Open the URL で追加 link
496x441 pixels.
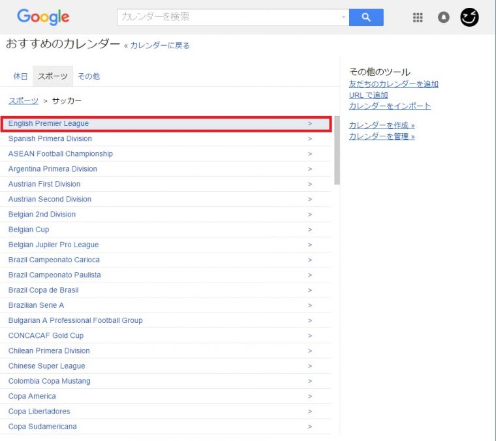click(368, 95)
